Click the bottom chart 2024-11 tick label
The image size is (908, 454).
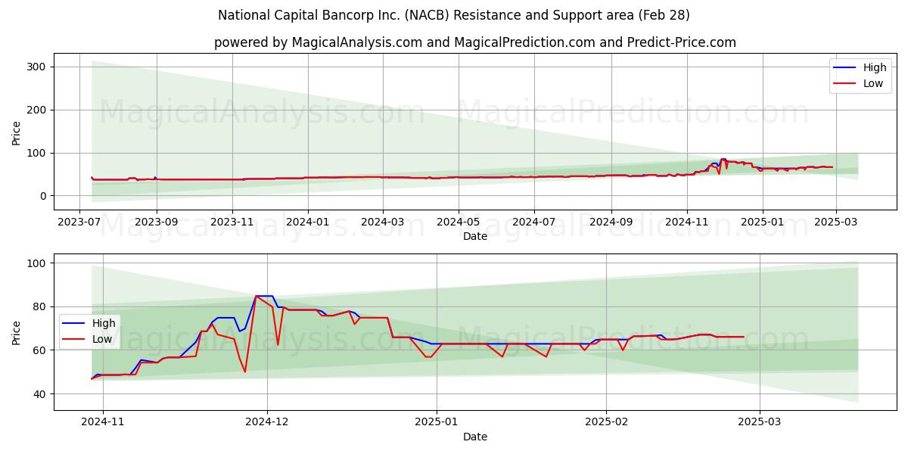(103, 422)
